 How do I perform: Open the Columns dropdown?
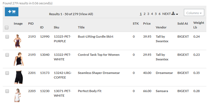tap(194, 12)
